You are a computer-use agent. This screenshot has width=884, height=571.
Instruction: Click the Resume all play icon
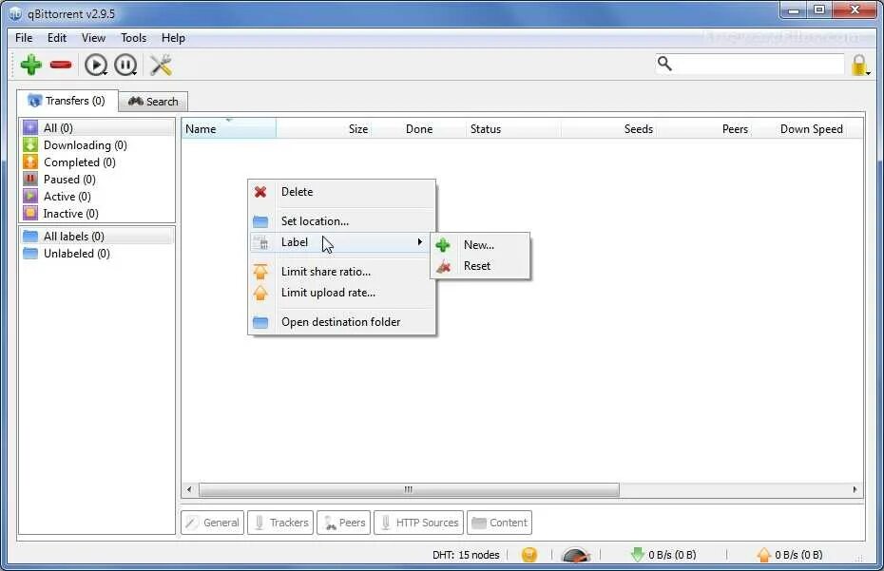coord(96,65)
